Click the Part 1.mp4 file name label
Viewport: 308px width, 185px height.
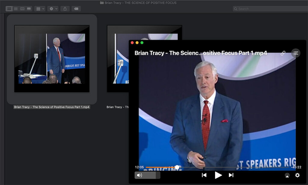[52, 107]
